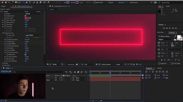Click the red Glow Color swatch
The width and height of the screenshot is (183, 102).
tap(26, 18)
